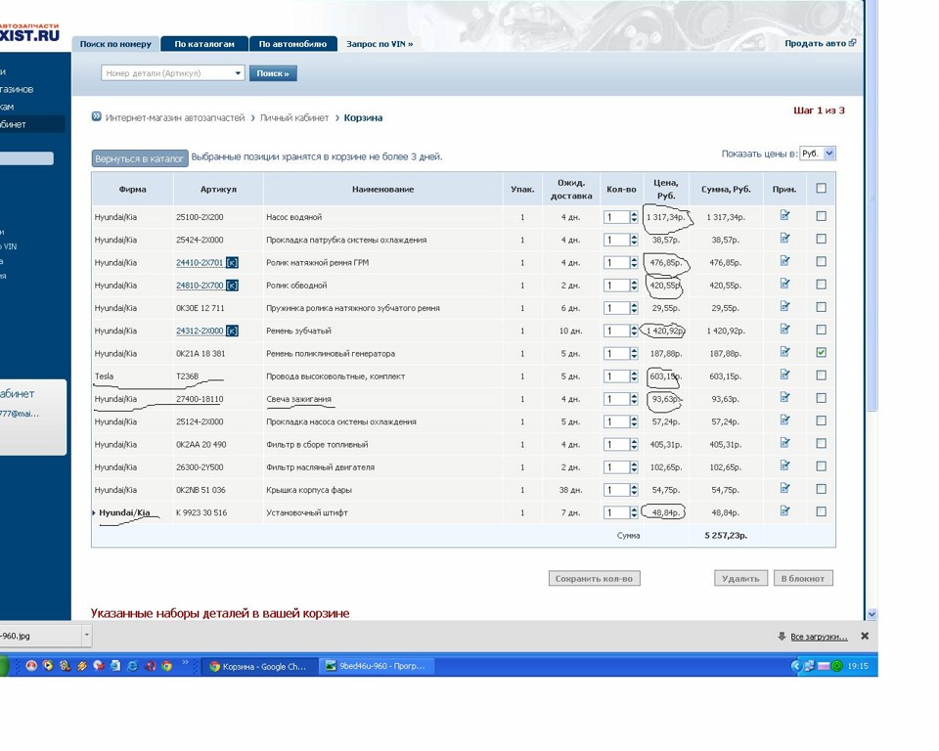This screenshot has height=751, width=939.
Task: Check the box for Свеча зажигания
Action: point(821,398)
